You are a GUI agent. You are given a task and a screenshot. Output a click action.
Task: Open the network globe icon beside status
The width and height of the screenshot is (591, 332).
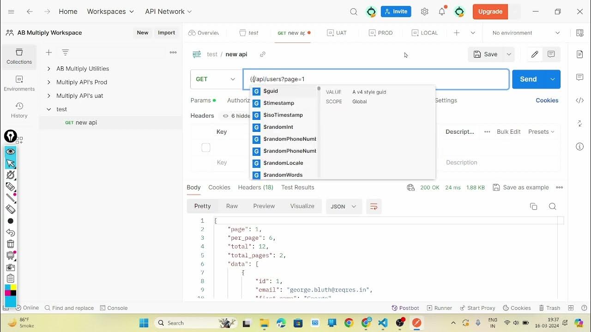411,188
